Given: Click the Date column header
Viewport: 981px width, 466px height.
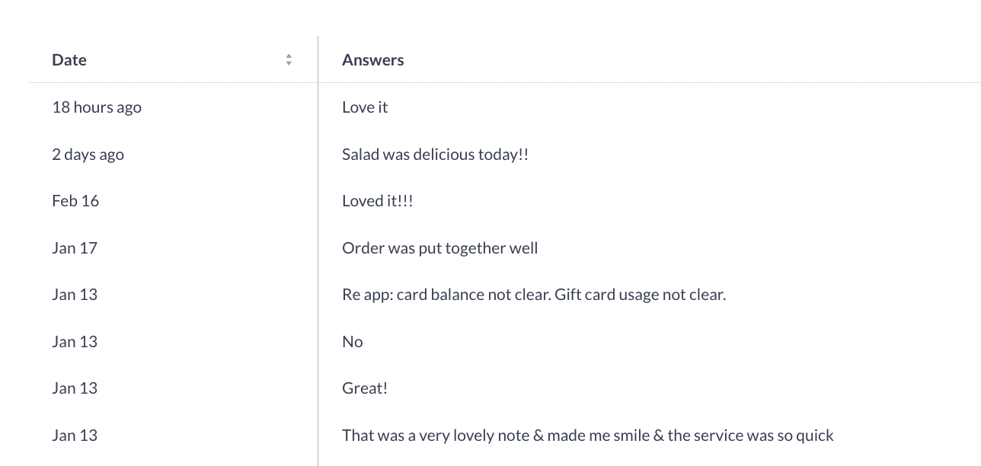Looking at the screenshot, I should [x=69, y=59].
